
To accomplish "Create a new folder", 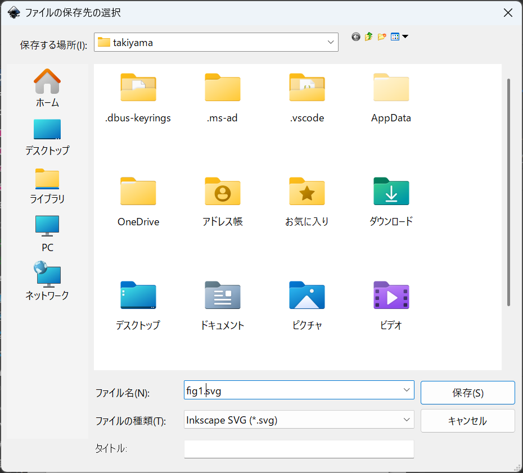I will (x=382, y=37).
